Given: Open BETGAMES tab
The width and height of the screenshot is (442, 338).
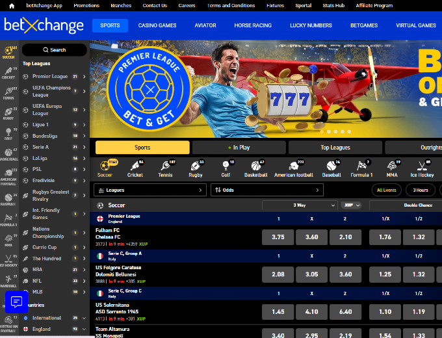Looking at the screenshot, I should (x=364, y=25).
